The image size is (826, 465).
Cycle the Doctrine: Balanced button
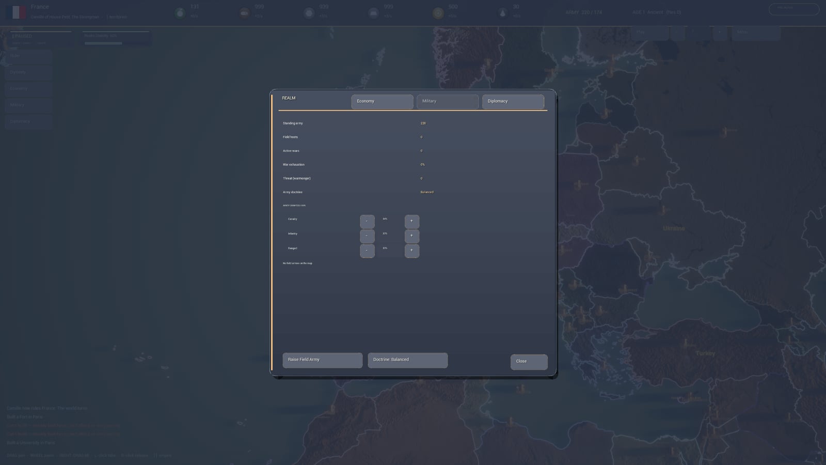pyautogui.click(x=407, y=360)
